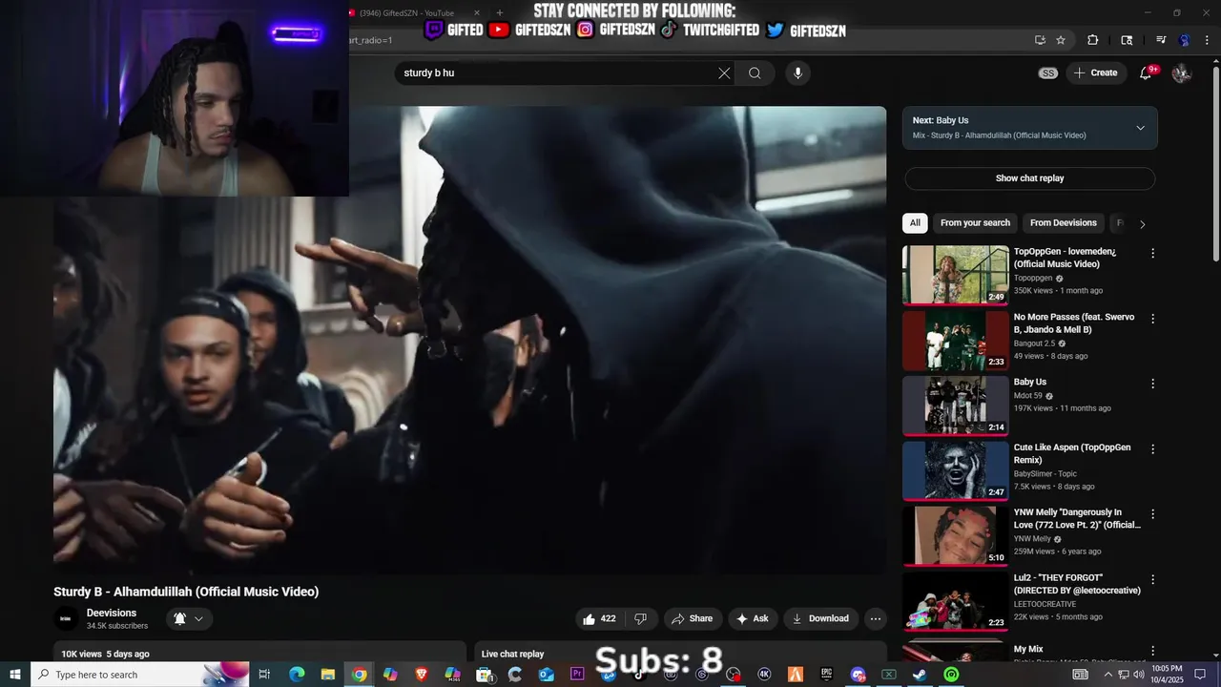
Task: Click the install app icon in address bar
Action: (x=1040, y=40)
